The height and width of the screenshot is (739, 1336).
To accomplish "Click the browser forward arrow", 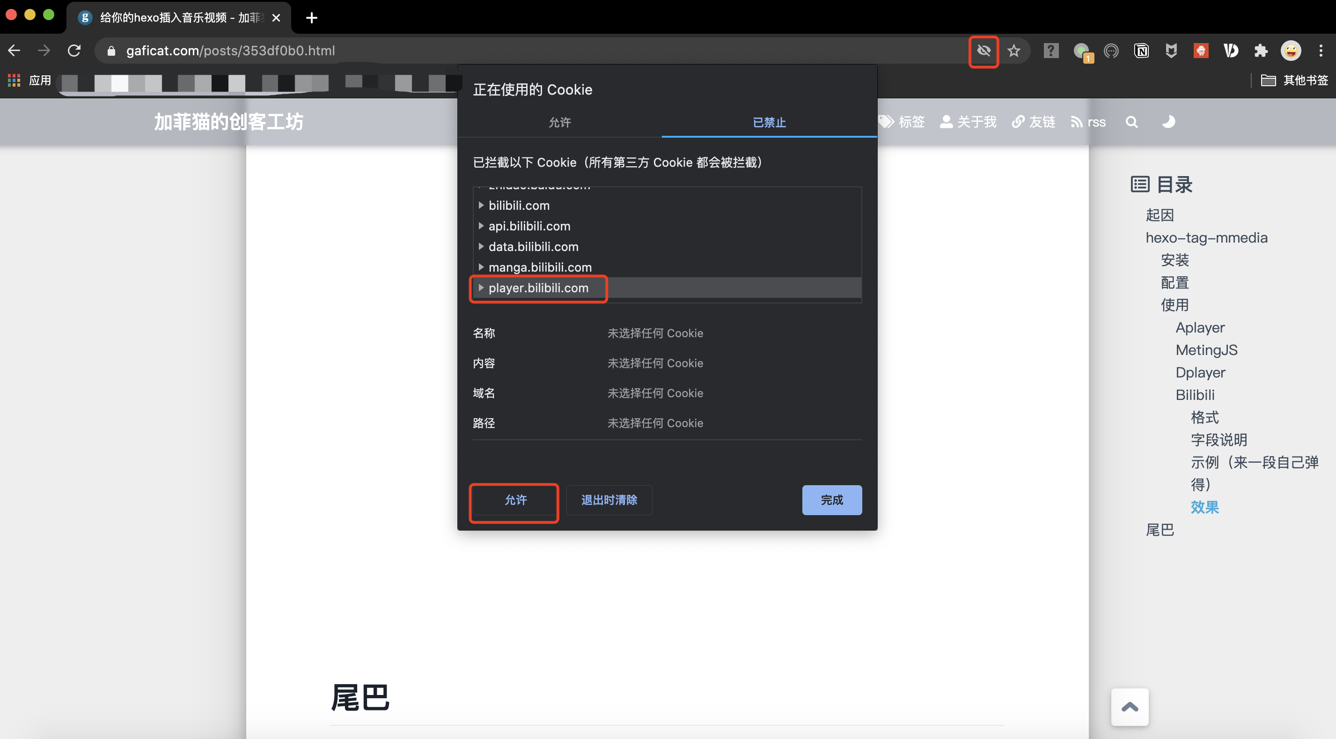I will (x=44, y=50).
